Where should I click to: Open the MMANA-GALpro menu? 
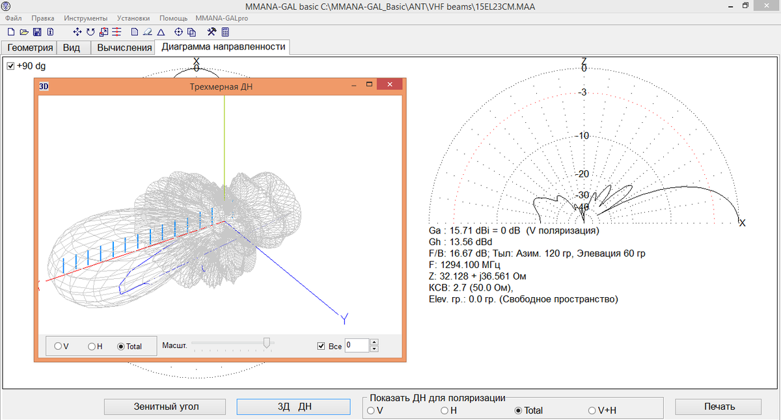[x=221, y=18]
